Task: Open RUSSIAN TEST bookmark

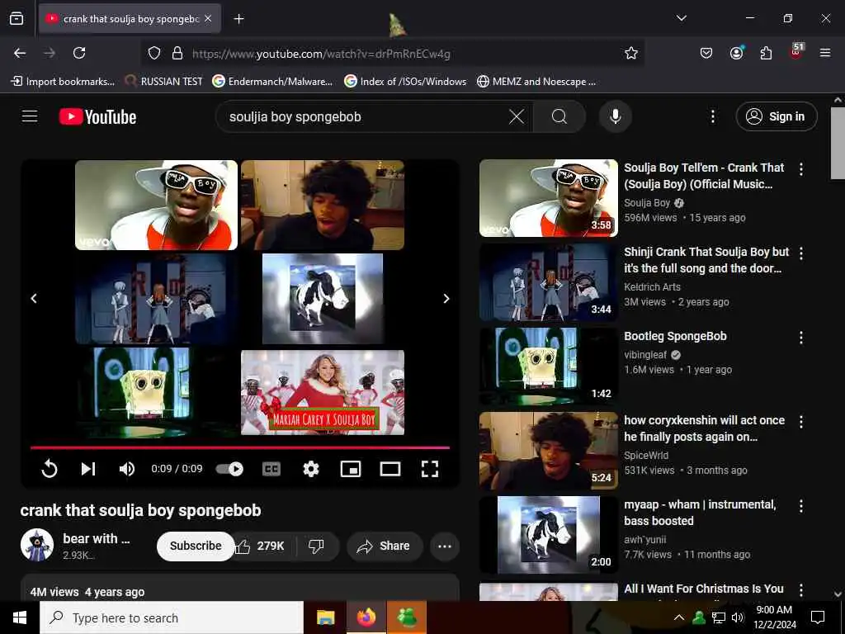Action: [164, 82]
